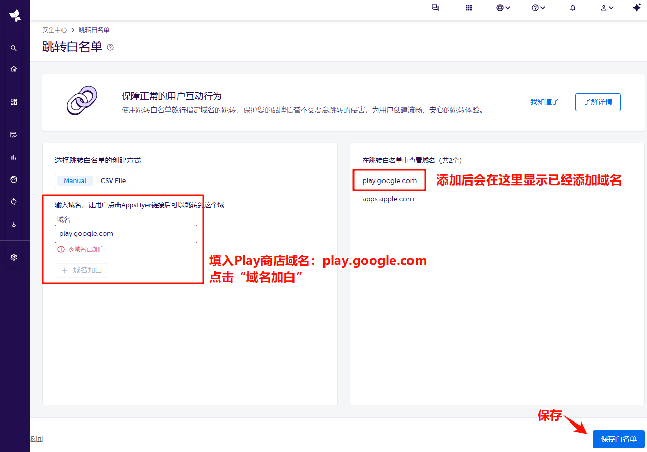Open the help question-mark dropdown
The image size is (647, 452).
538,8
